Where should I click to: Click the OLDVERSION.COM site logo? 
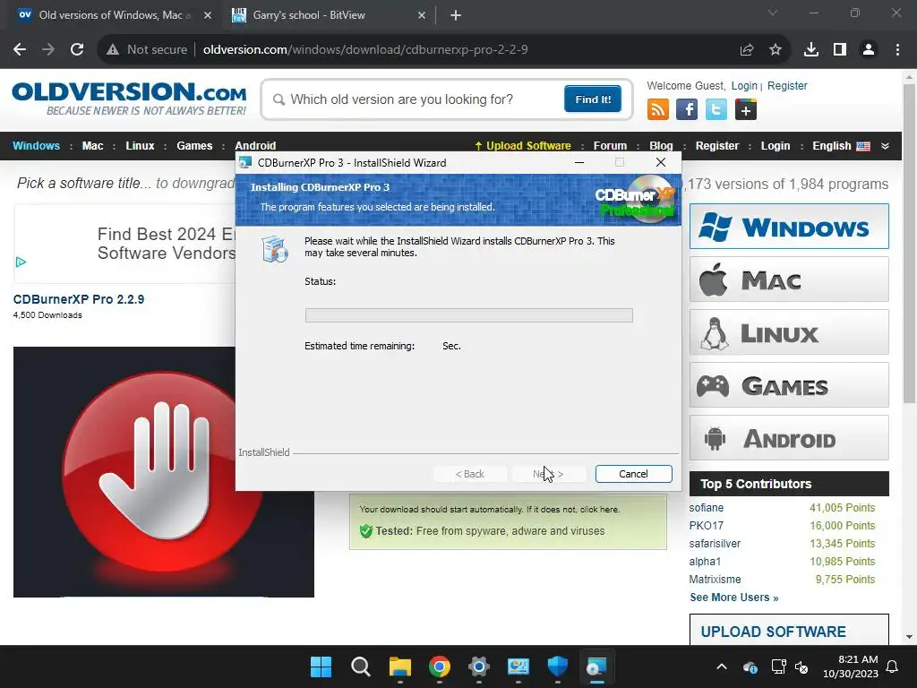click(x=129, y=99)
